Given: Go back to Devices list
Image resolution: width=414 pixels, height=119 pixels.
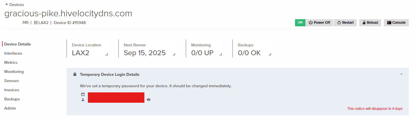Looking at the screenshot, I should click(x=15, y=5).
